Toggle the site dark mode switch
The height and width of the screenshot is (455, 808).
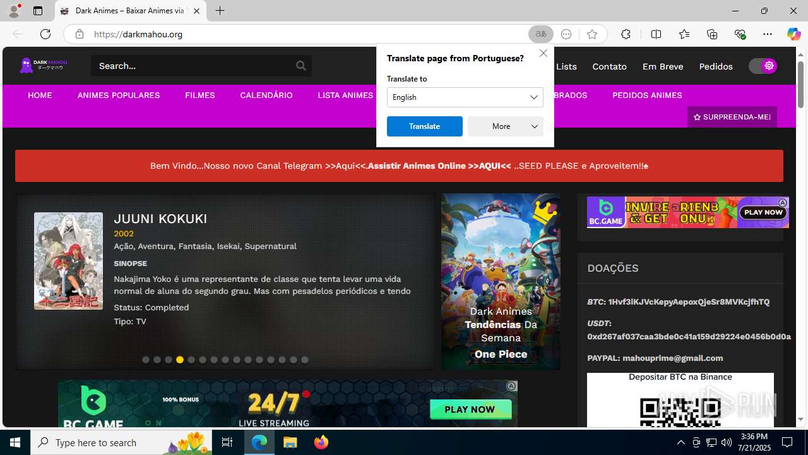pyautogui.click(x=763, y=66)
